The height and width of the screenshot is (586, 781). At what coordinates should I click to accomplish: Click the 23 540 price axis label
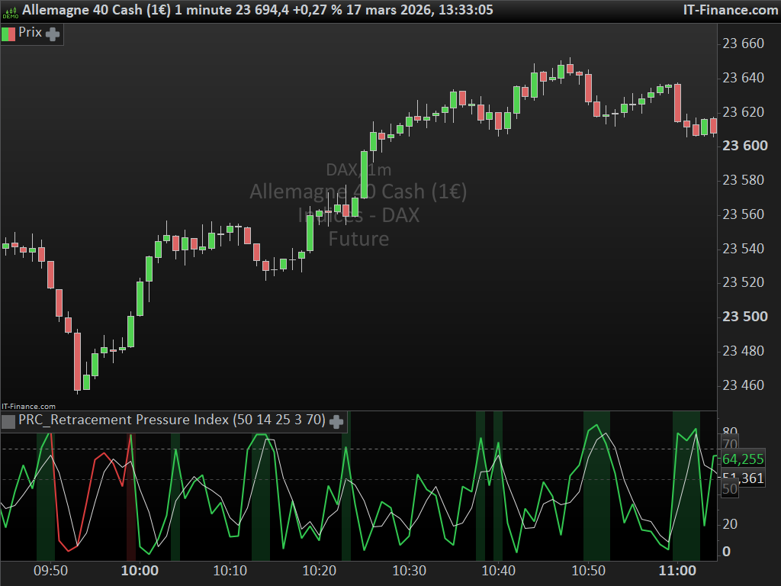tap(743, 248)
